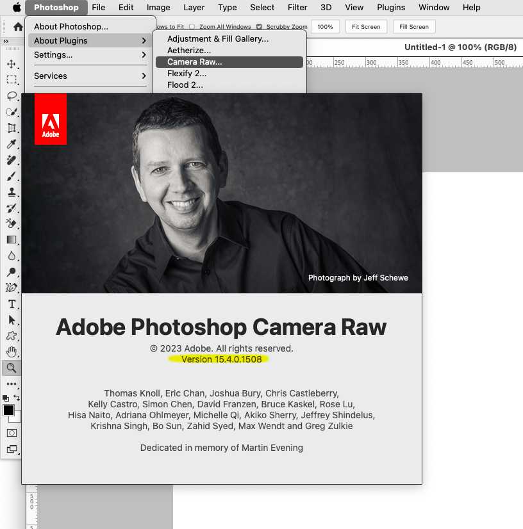Select the Blur tool
This screenshot has height=529, width=523.
click(x=12, y=256)
